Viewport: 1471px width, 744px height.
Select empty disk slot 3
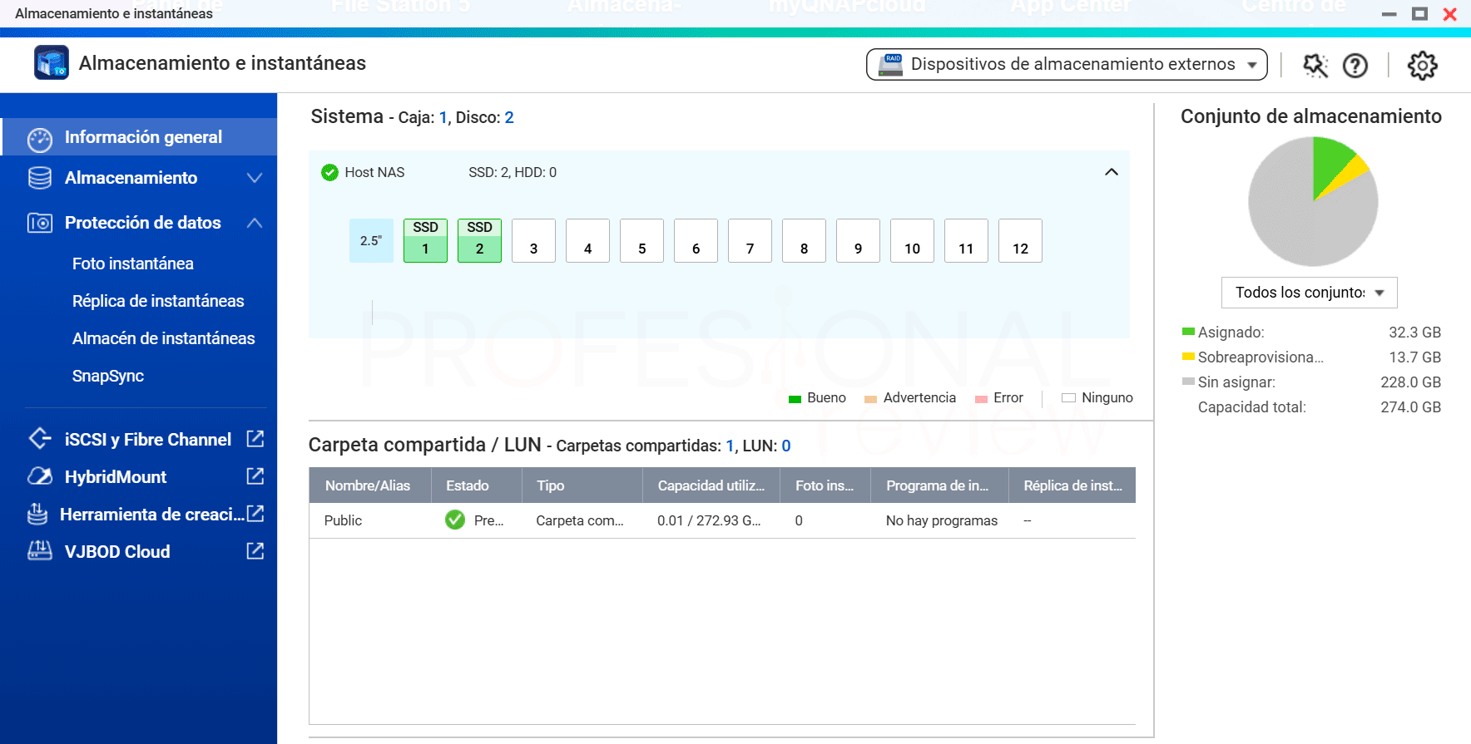coord(533,240)
